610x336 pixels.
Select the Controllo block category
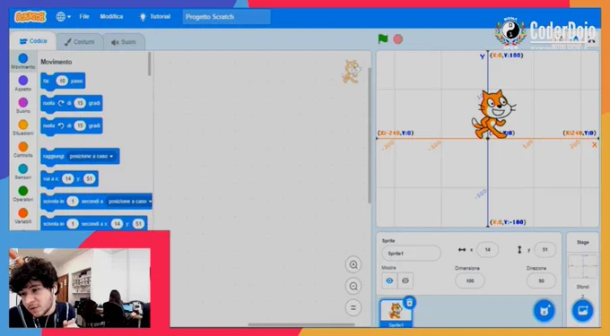23,150
